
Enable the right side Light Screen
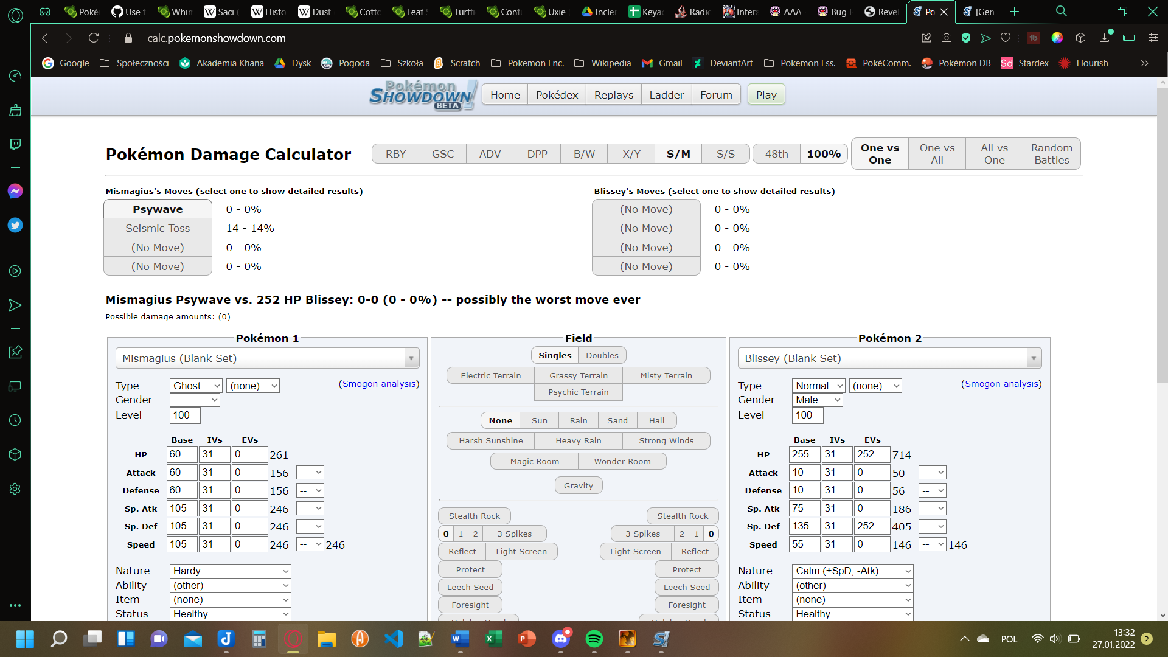635,551
